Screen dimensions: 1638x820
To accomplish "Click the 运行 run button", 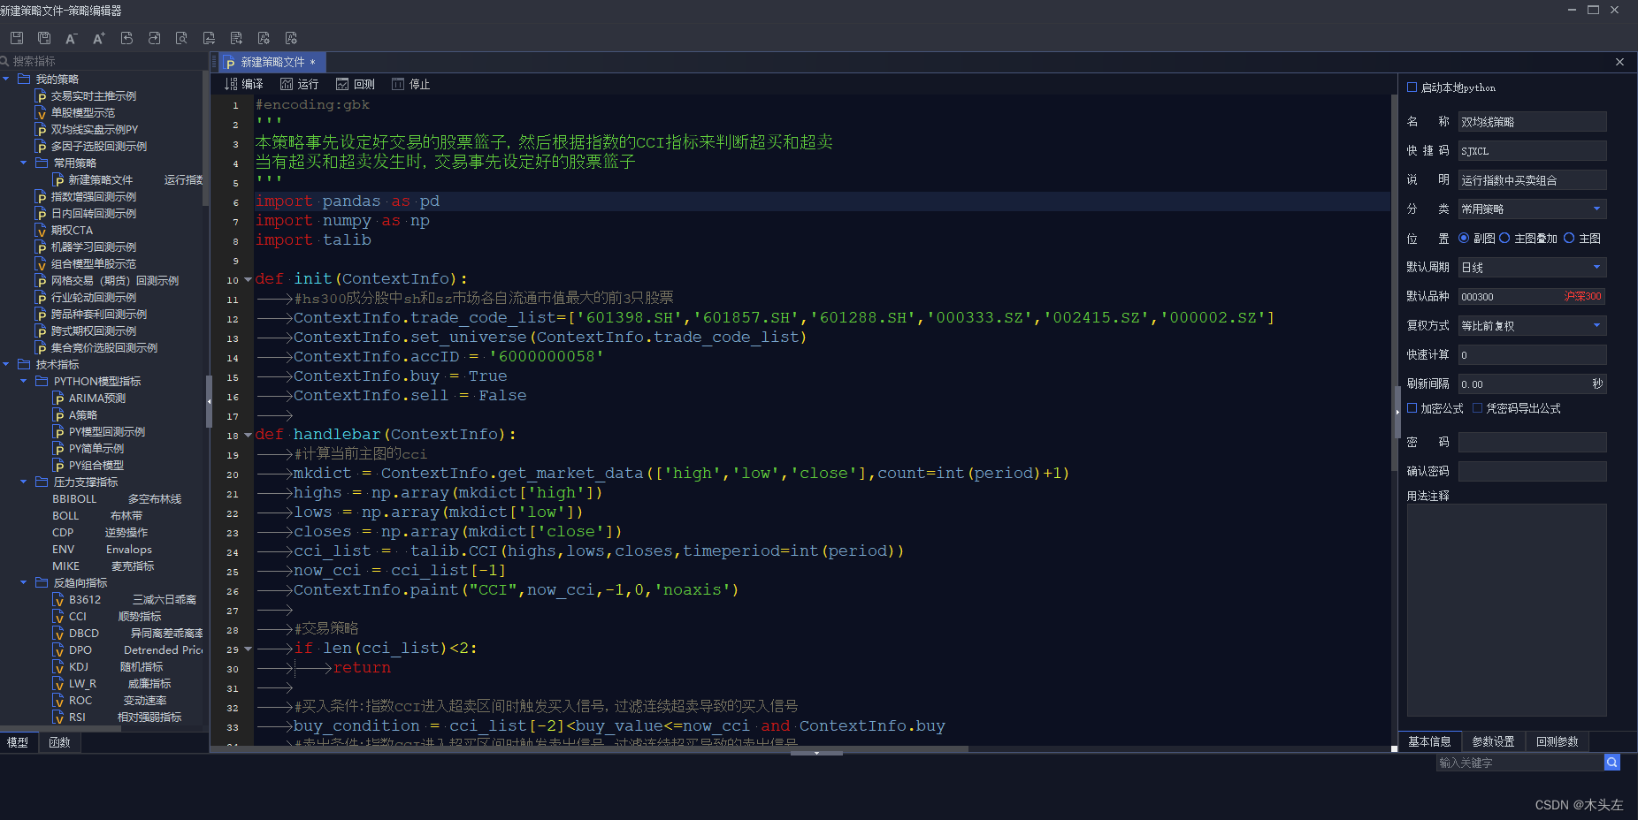I will pos(299,84).
